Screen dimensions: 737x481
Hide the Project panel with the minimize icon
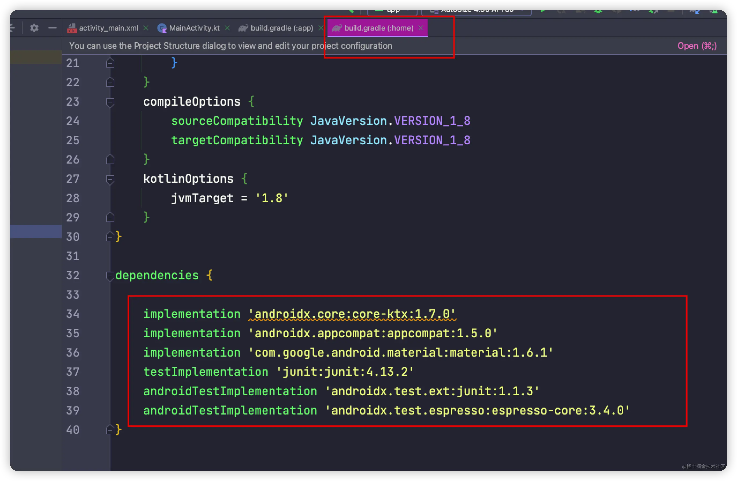53,28
